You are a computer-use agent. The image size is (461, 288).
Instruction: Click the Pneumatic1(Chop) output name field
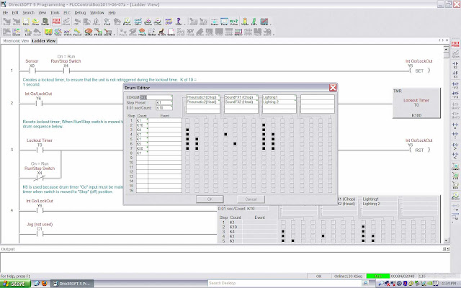point(203,97)
